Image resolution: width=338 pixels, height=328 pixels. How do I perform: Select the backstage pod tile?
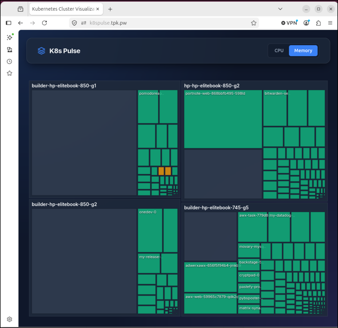pos(249,265)
